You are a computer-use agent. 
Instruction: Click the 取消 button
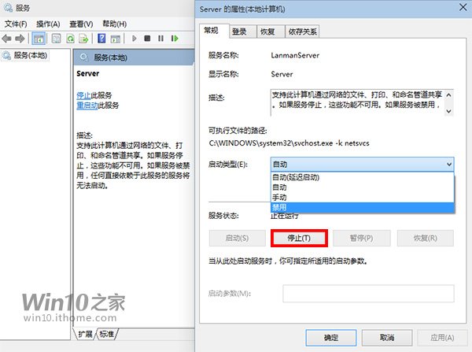coord(387,338)
